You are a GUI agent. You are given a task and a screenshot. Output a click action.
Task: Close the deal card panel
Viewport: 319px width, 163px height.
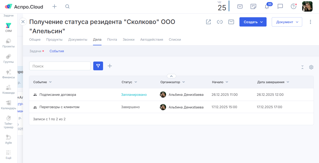pyautogui.click(x=23, y=22)
